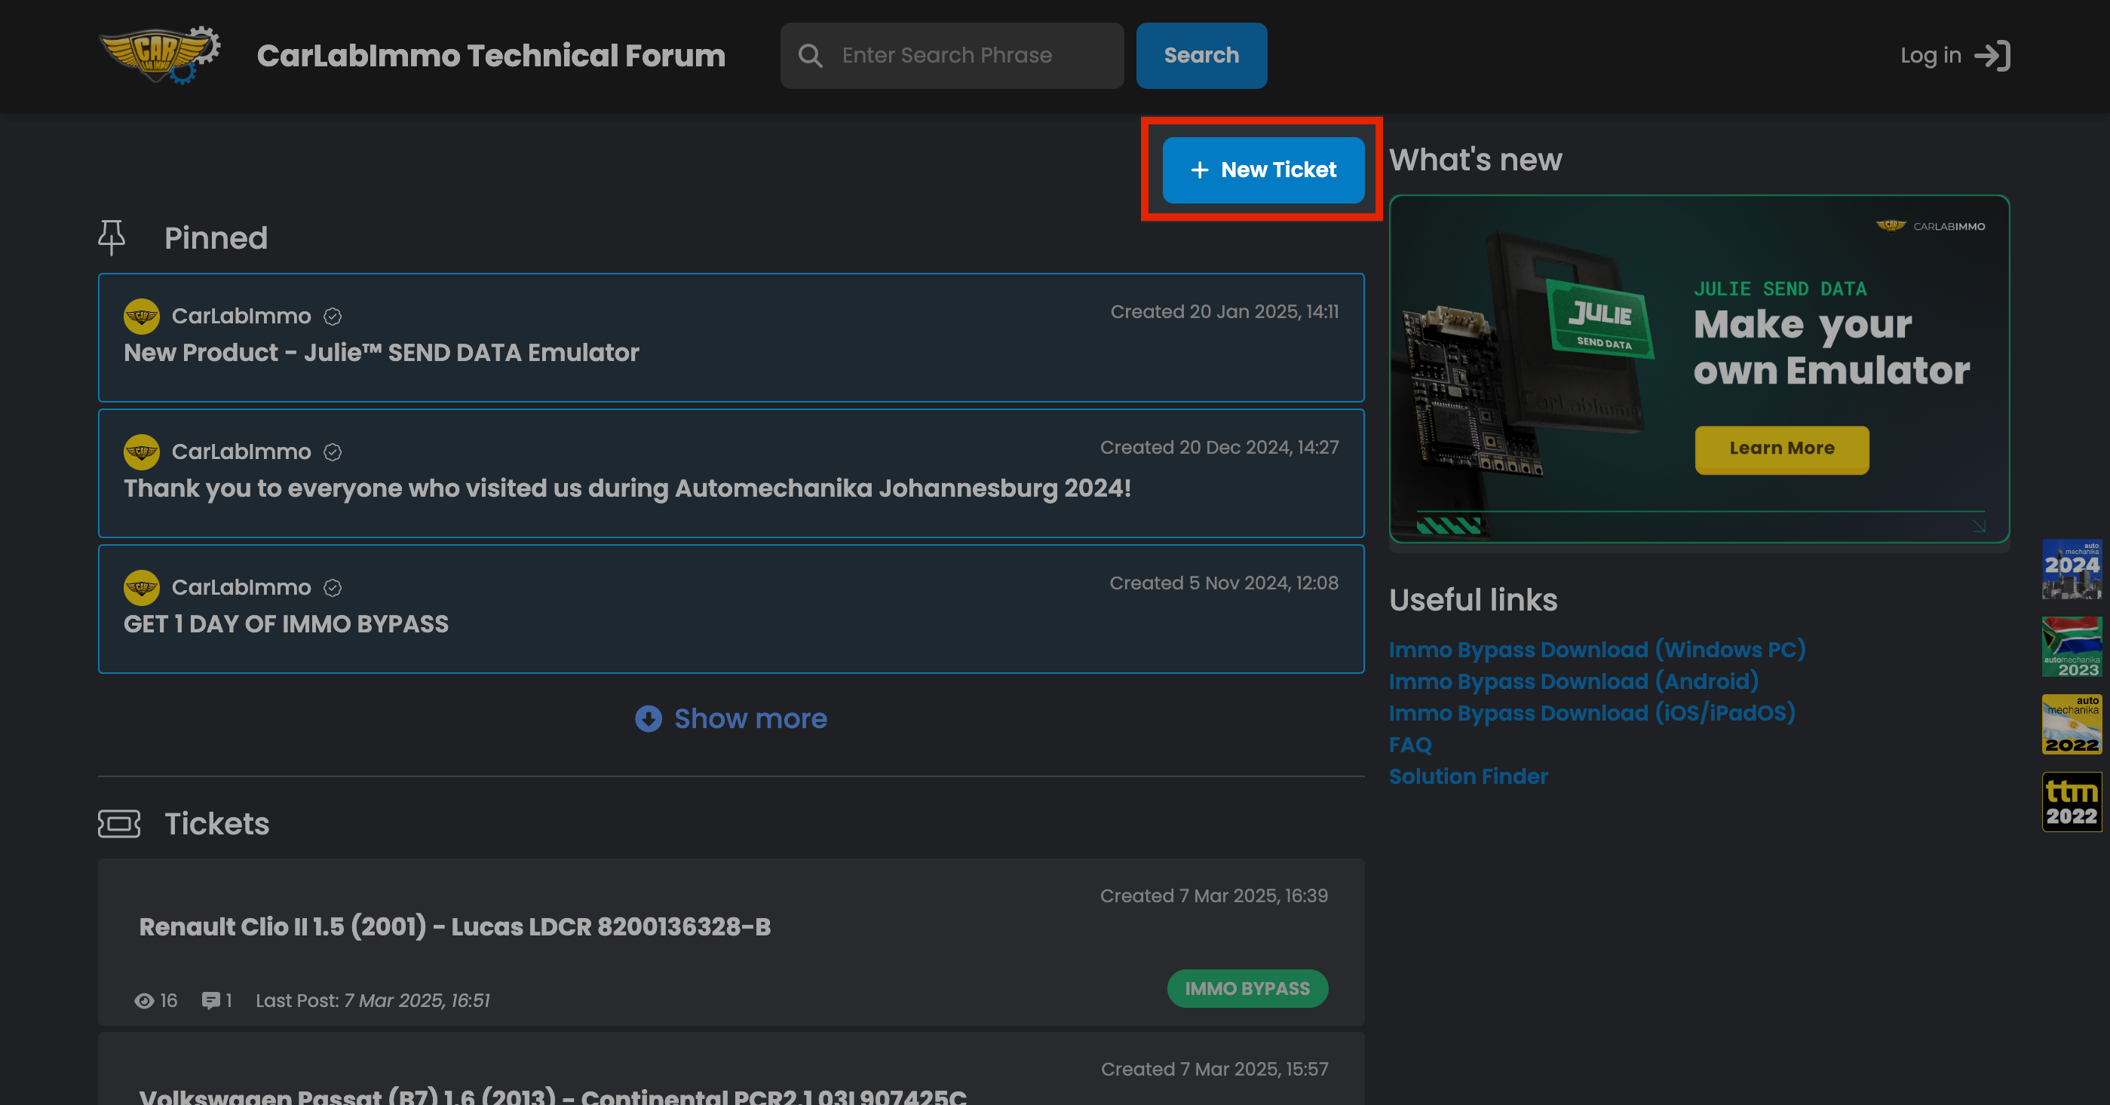Expand pinned posts with Show more
The width and height of the screenshot is (2110, 1105).
coord(731,718)
